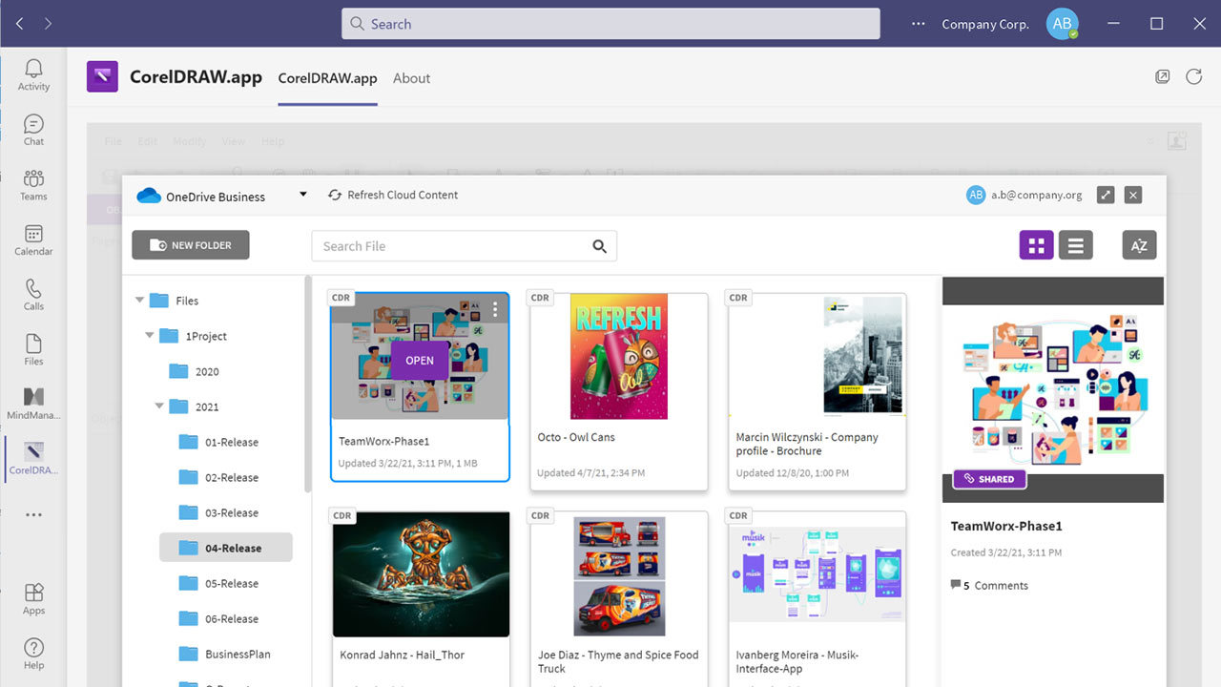Reload the CorelDRAW.app tab
The width and height of the screenshot is (1221, 687).
click(x=1193, y=77)
